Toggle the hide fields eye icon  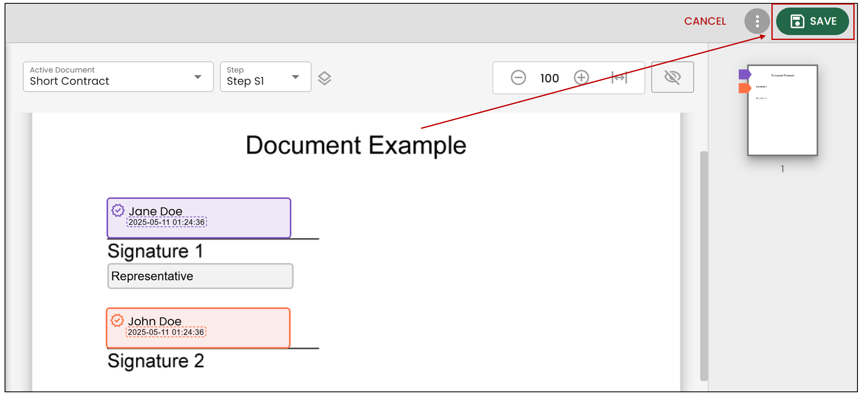pyautogui.click(x=672, y=77)
